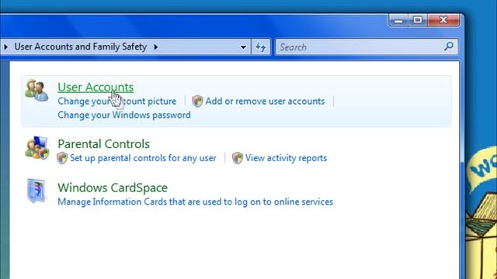497x279 pixels.
Task: Click the Windows CardSpace card icon
Action: pyautogui.click(x=36, y=191)
